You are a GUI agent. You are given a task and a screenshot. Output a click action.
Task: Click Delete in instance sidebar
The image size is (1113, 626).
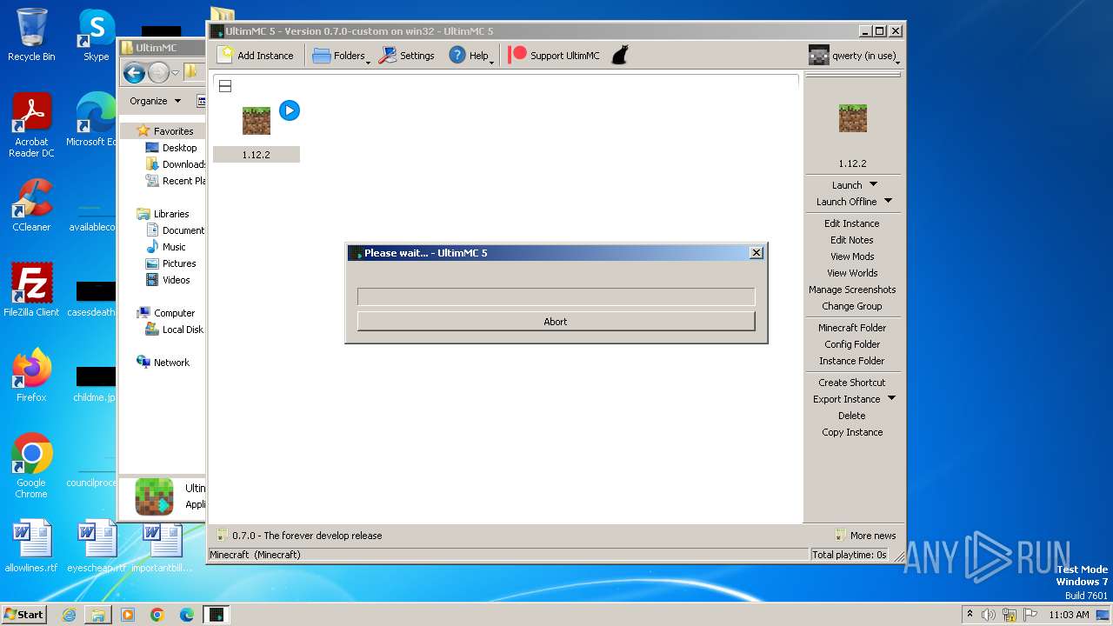[x=852, y=416]
